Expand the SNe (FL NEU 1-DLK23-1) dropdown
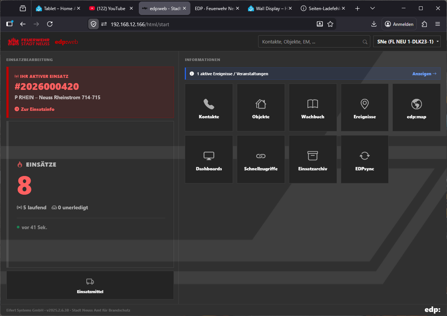 407,42
